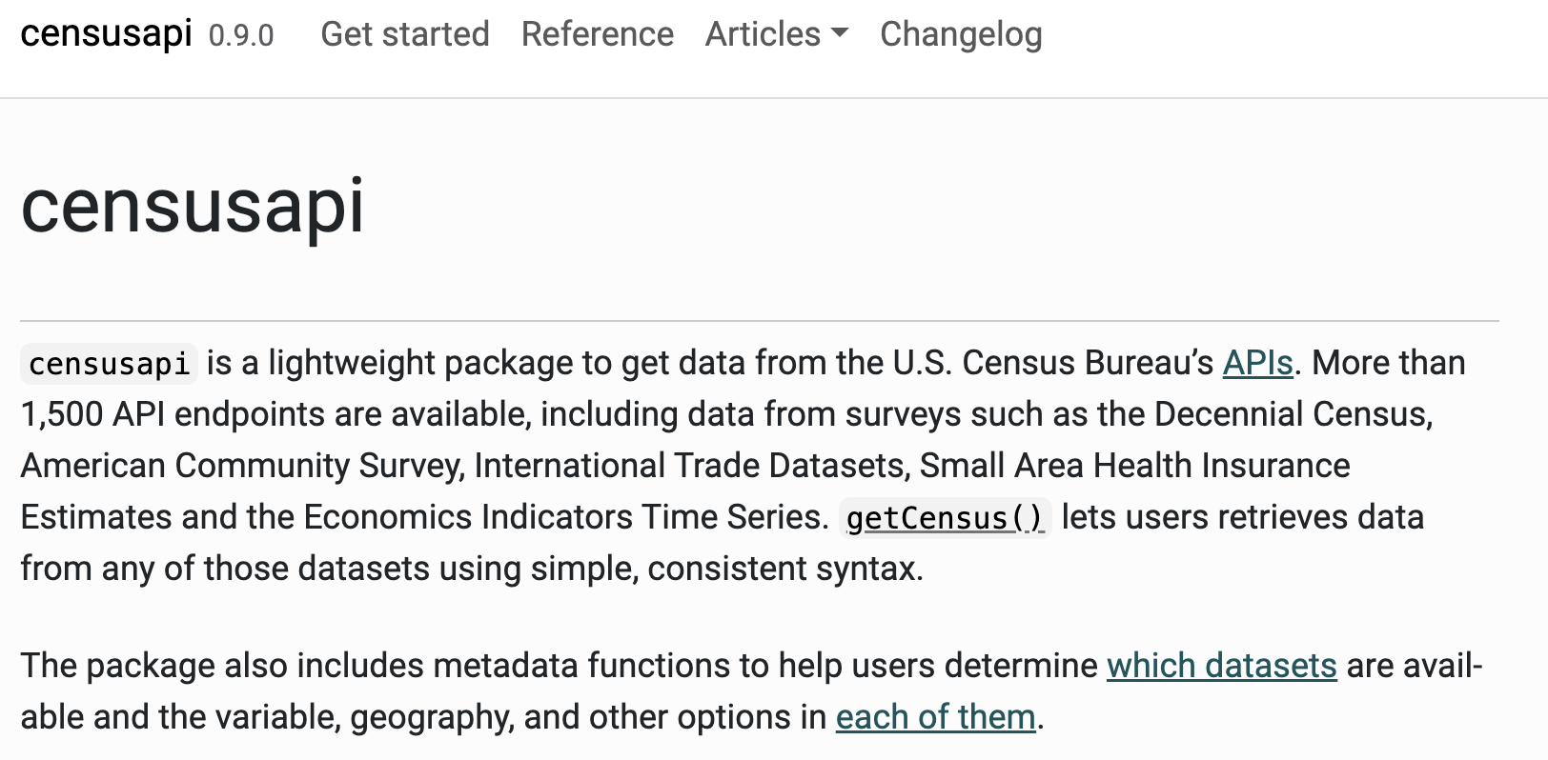View the Changelog page
The width and height of the screenshot is (1548, 760).
point(961,34)
